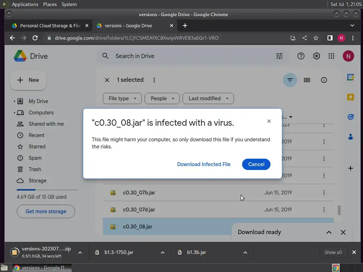Select the c0.30_07d.jar file row
The width and height of the screenshot is (363, 272).
tap(218, 210)
